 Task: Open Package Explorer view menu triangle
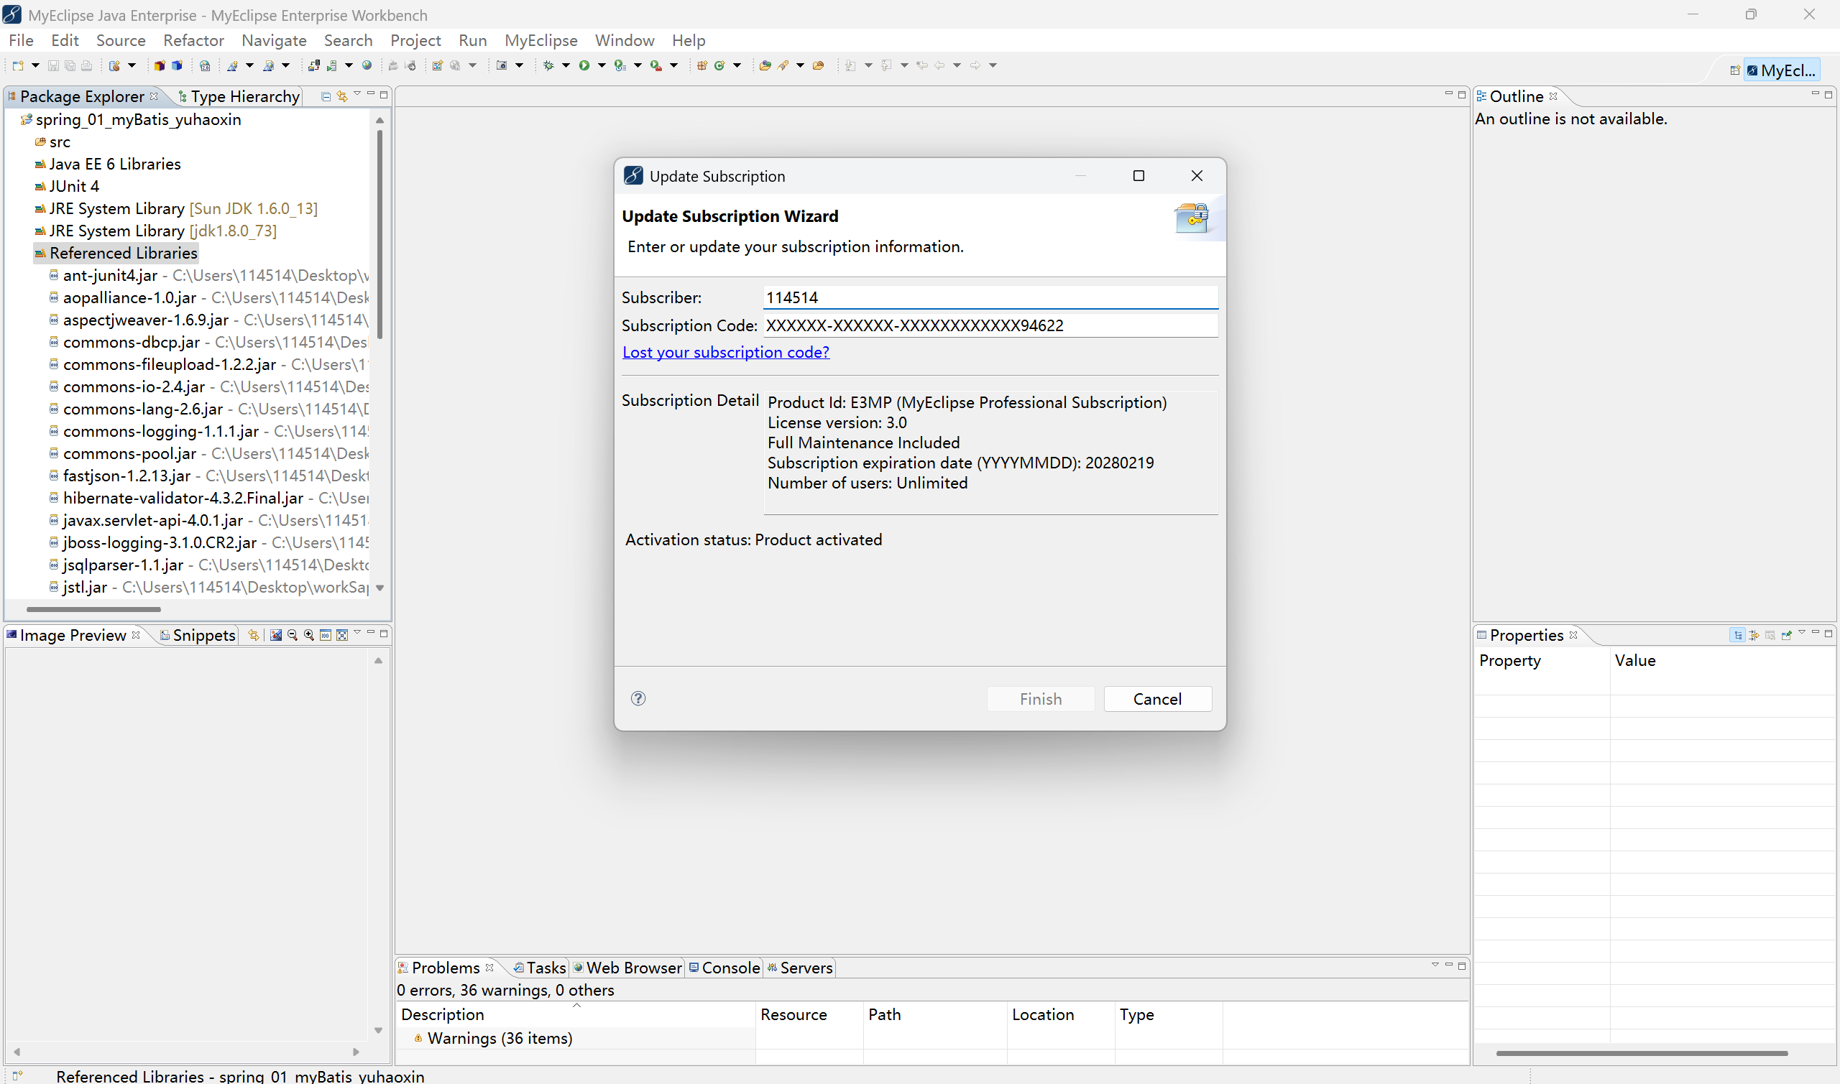tap(357, 93)
